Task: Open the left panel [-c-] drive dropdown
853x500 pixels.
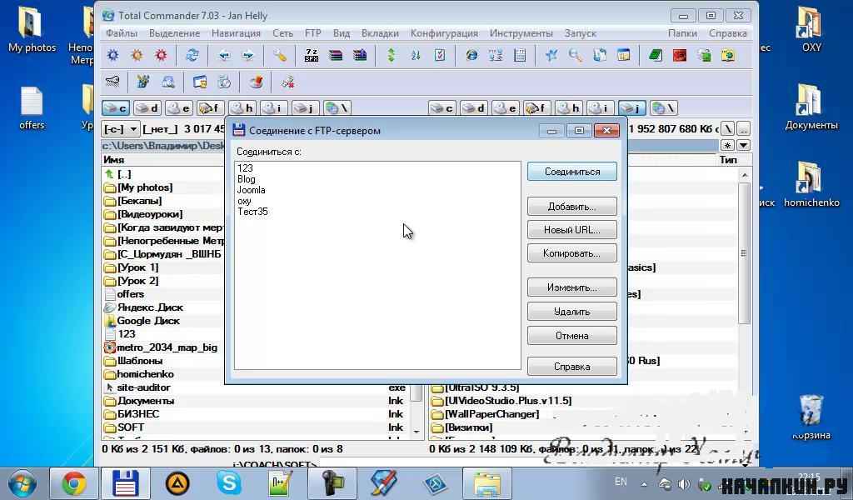Action: pyautogui.click(x=121, y=129)
